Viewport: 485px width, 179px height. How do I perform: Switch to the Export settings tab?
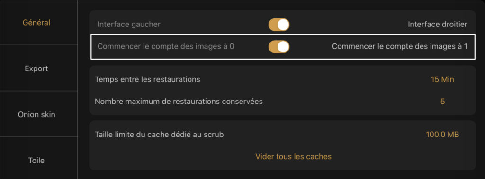[x=36, y=68]
